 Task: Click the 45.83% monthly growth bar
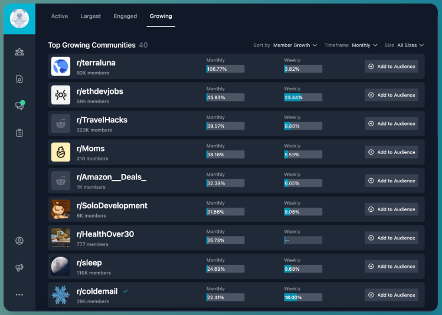pyautogui.click(x=225, y=97)
